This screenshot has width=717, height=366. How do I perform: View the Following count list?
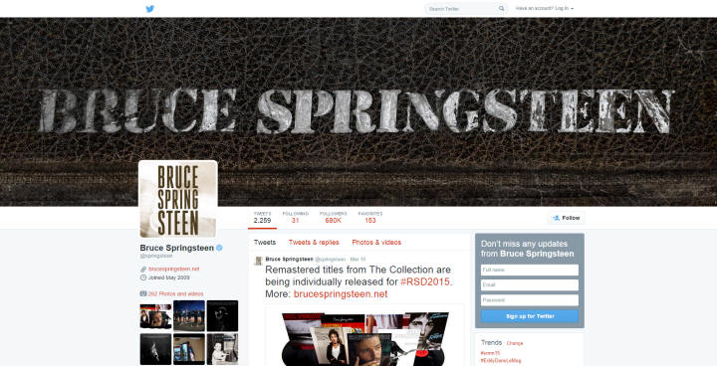296,218
